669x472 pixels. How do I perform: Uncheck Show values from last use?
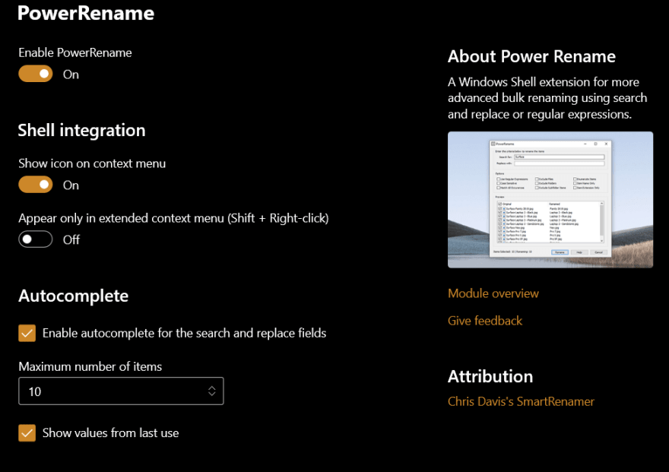coord(27,432)
